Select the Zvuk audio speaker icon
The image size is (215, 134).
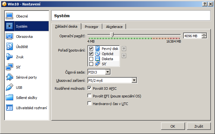[10, 57]
